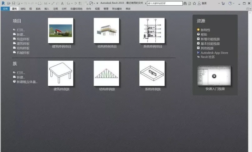
Task: Click the Switch Windows icon
Action: coord(91,3)
